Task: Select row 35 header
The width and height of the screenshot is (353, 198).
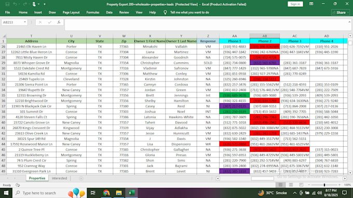Action: (4, 95)
